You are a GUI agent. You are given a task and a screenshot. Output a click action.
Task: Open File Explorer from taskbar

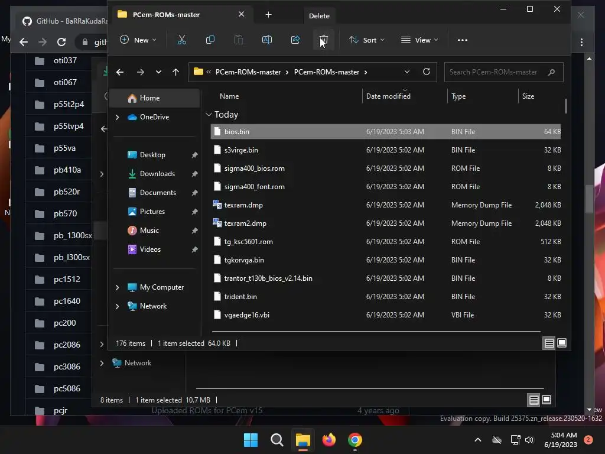pos(303,440)
